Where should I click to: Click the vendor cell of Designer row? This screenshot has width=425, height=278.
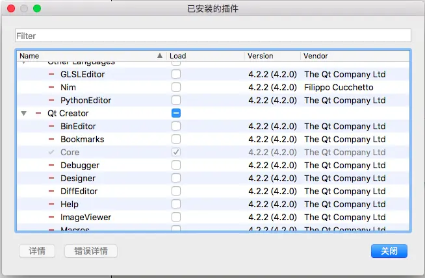(345, 178)
